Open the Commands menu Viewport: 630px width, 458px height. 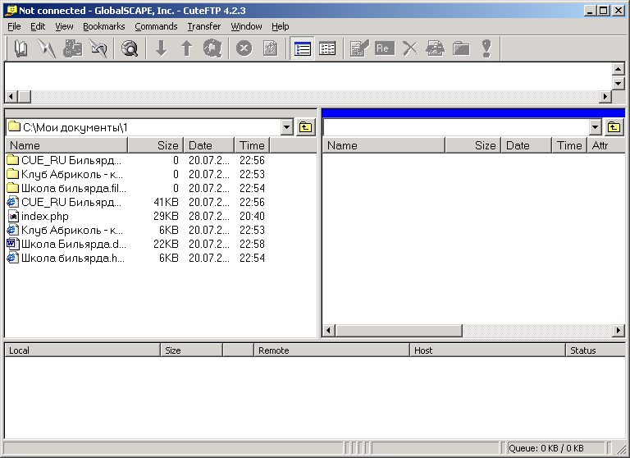pos(156,26)
